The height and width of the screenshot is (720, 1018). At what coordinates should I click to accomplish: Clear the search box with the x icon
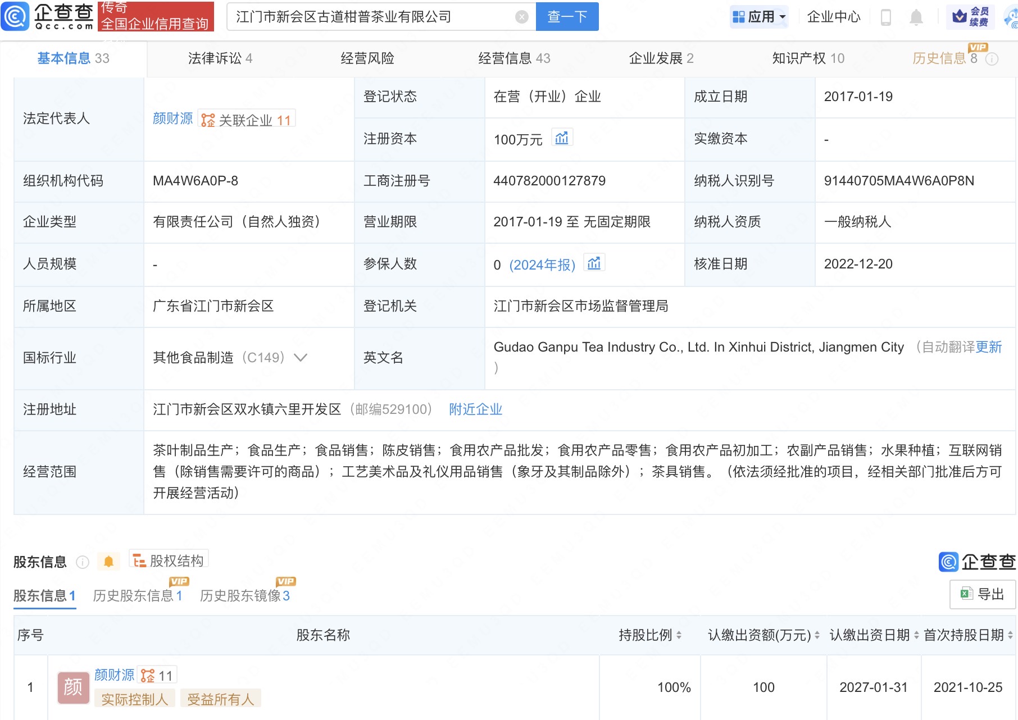[x=522, y=16]
